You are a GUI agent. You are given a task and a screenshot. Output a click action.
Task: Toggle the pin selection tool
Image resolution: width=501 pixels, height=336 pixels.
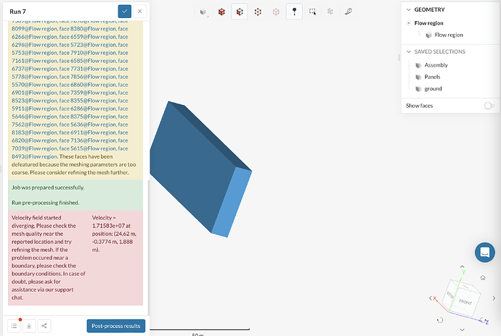tap(294, 12)
